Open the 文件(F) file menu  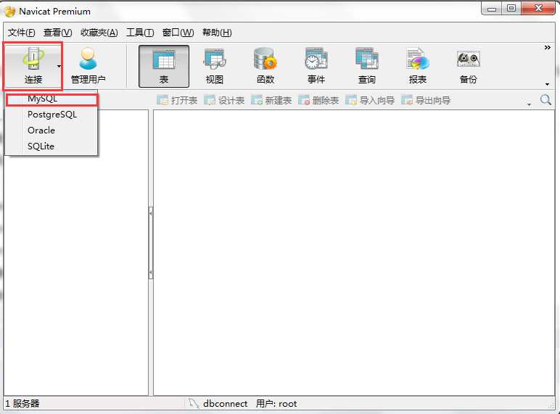pyautogui.click(x=22, y=33)
